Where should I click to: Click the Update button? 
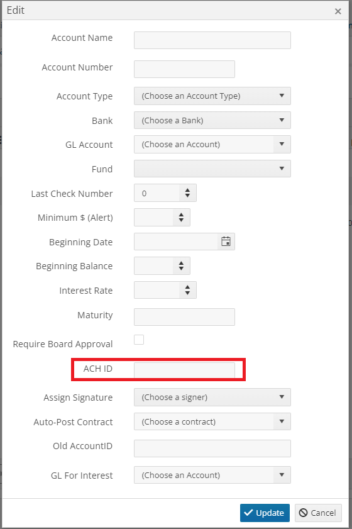pos(265,513)
